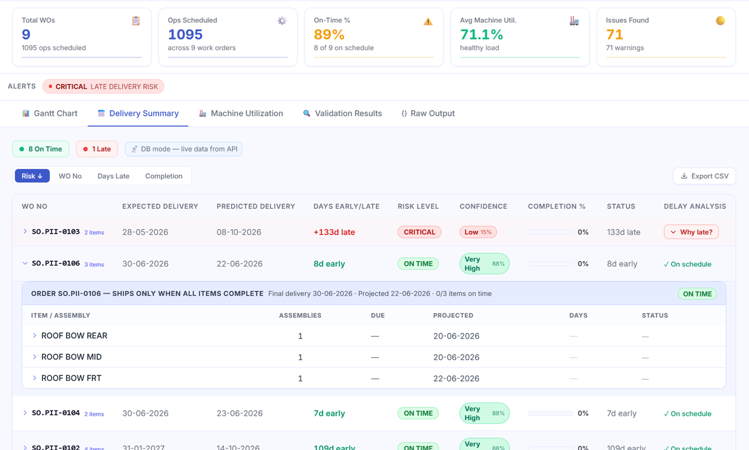Show the Raw Output tab
The width and height of the screenshot is (749, 450).
(428, 114)
